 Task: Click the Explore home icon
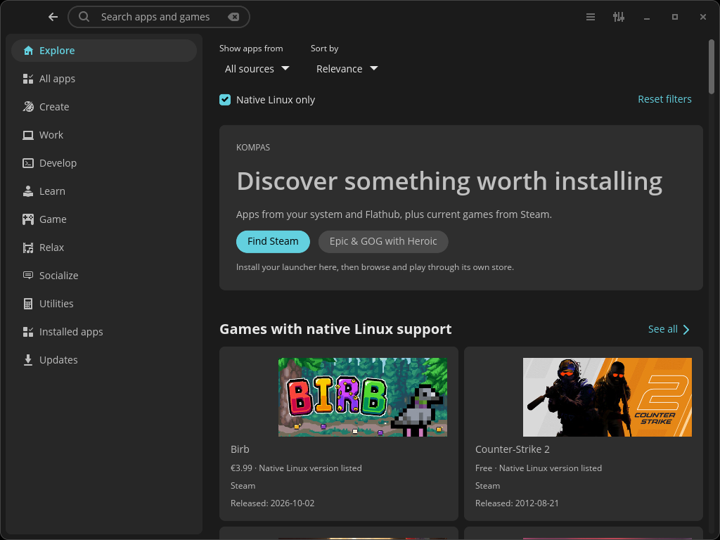tap(28, 51)
